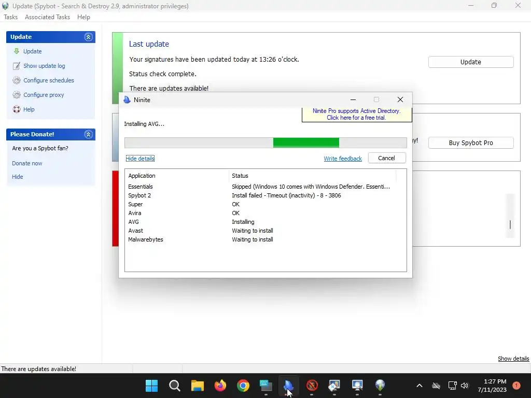Switch to Spybot globe taskbar icon

tap(380, 385)
